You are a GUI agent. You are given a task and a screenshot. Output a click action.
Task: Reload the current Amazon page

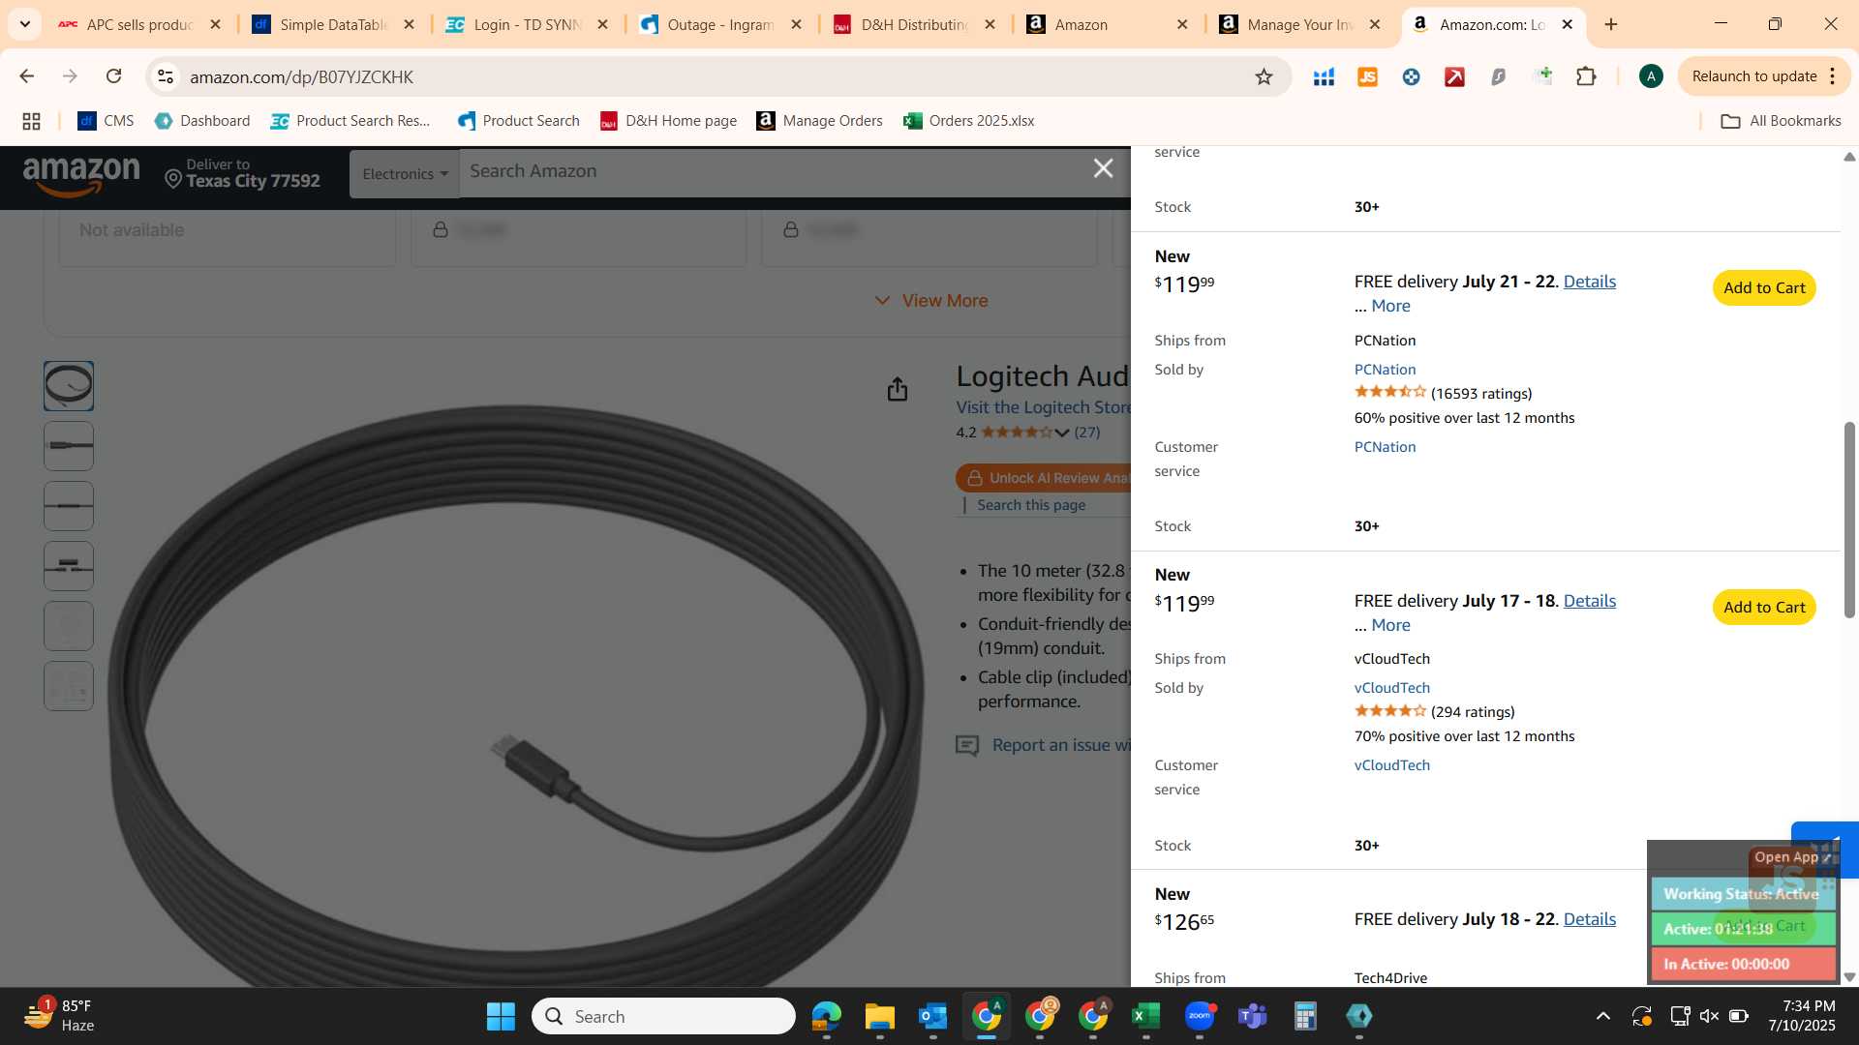point(114,76)
